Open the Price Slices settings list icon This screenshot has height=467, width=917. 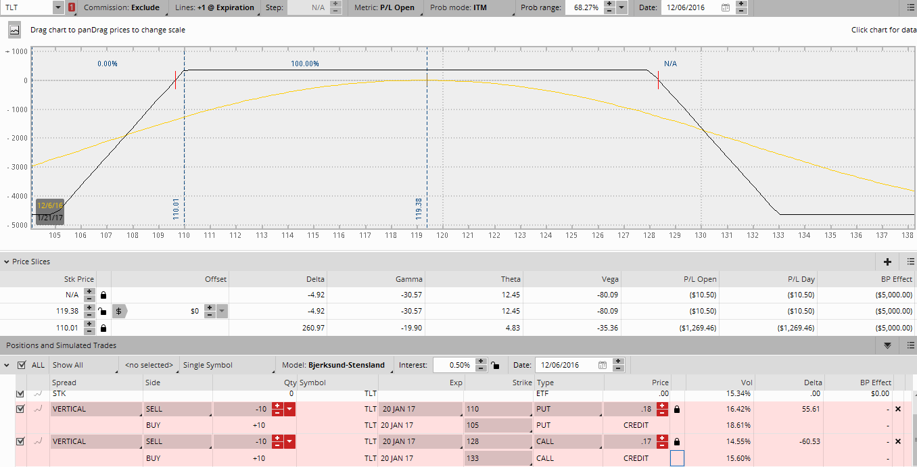[x=910, y=262]
